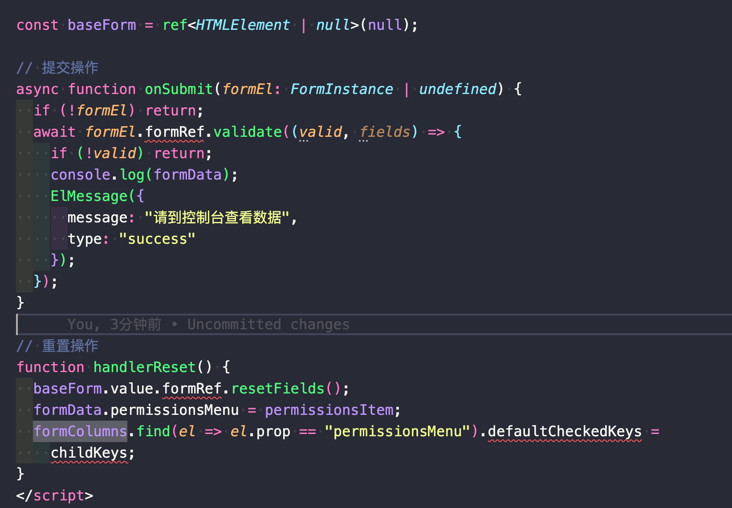Viewport: 732px width, 508px height.
Task: Select the HTMLElement type in ref
Action: [243, 25]
